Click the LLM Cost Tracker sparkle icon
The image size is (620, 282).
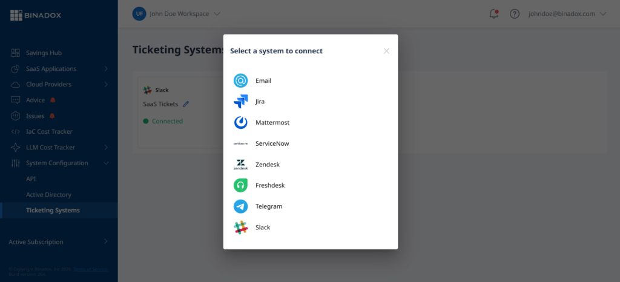click(x=15, y=147)
